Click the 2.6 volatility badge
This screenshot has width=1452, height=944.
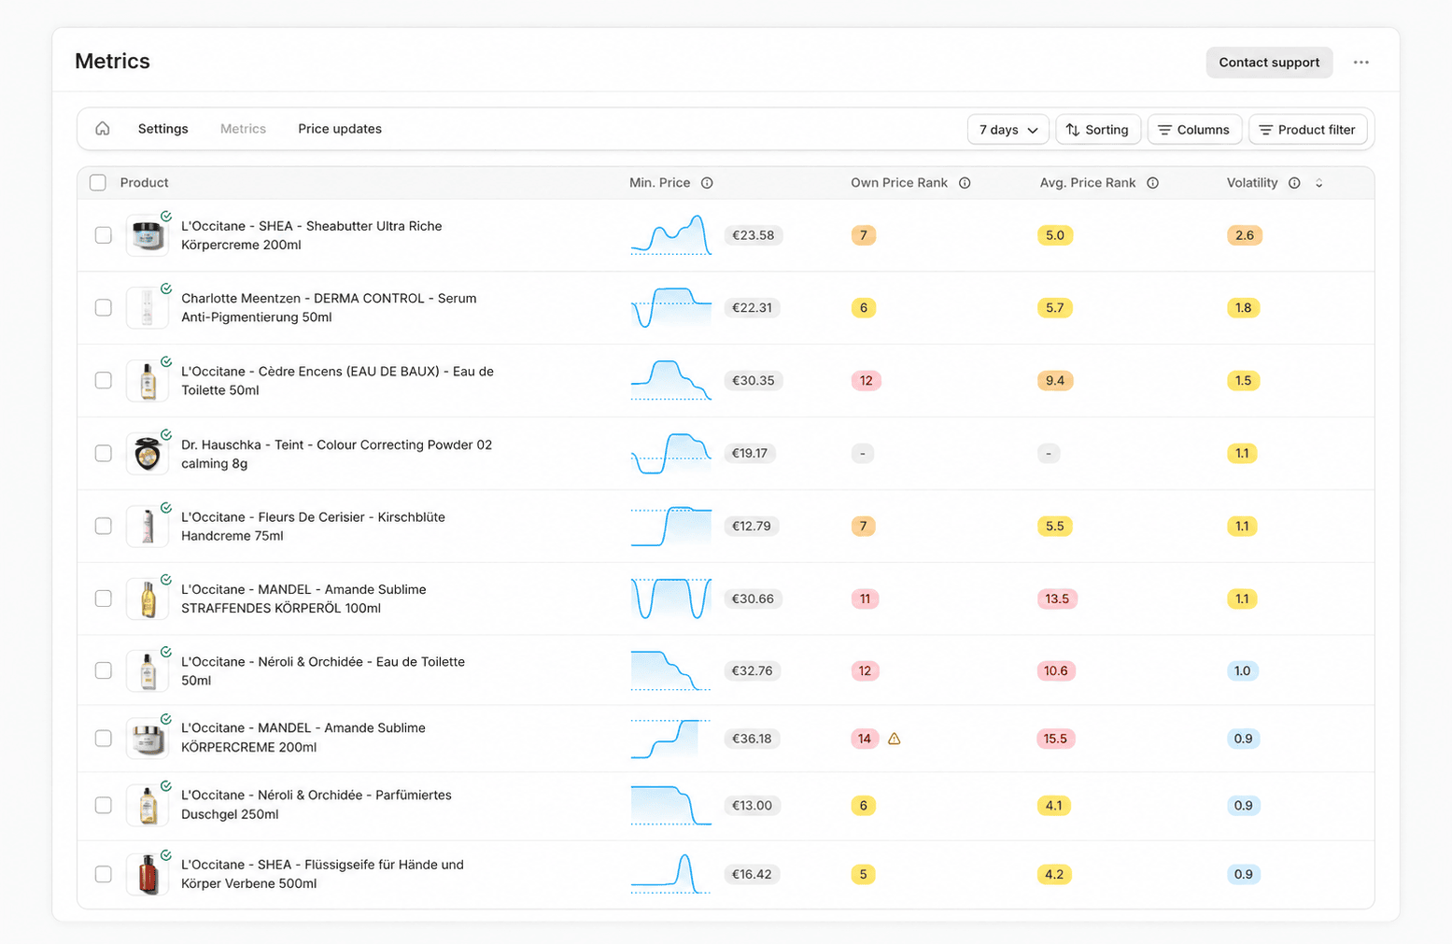pyautogui.click(x=1245, y=235)
